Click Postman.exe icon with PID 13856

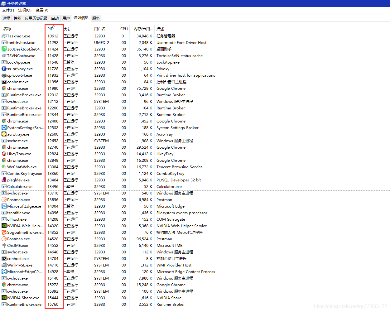coord(4,200)
